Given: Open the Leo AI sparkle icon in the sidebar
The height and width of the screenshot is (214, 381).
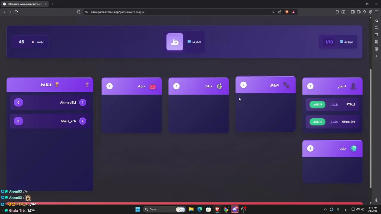Looking at the screenshot, I should point(377,21).
